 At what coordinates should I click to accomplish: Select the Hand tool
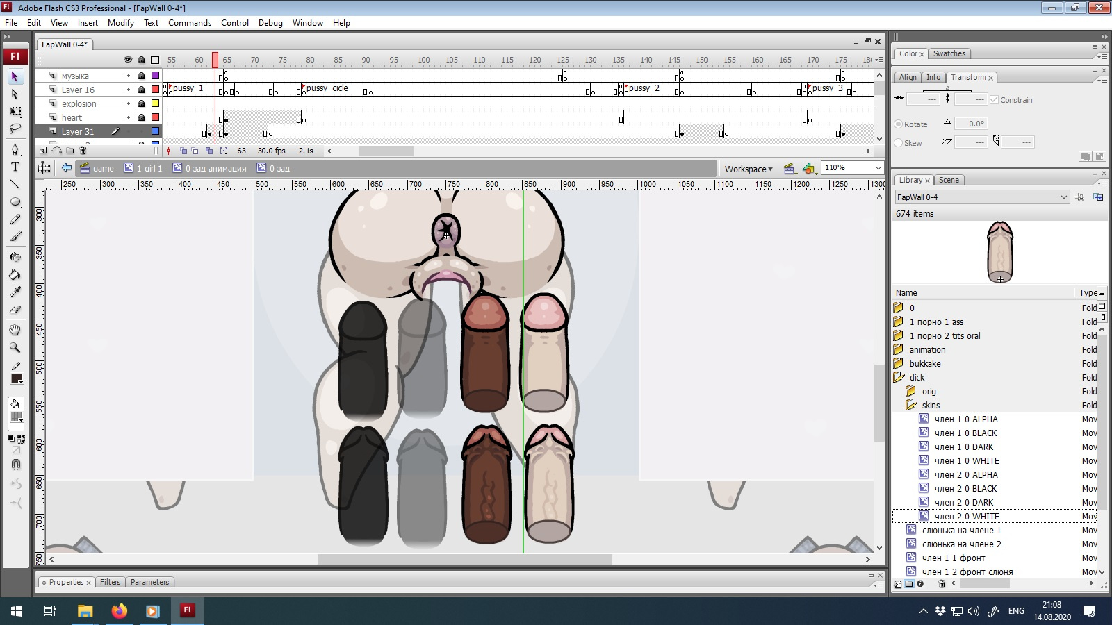(x=15, y=330)
